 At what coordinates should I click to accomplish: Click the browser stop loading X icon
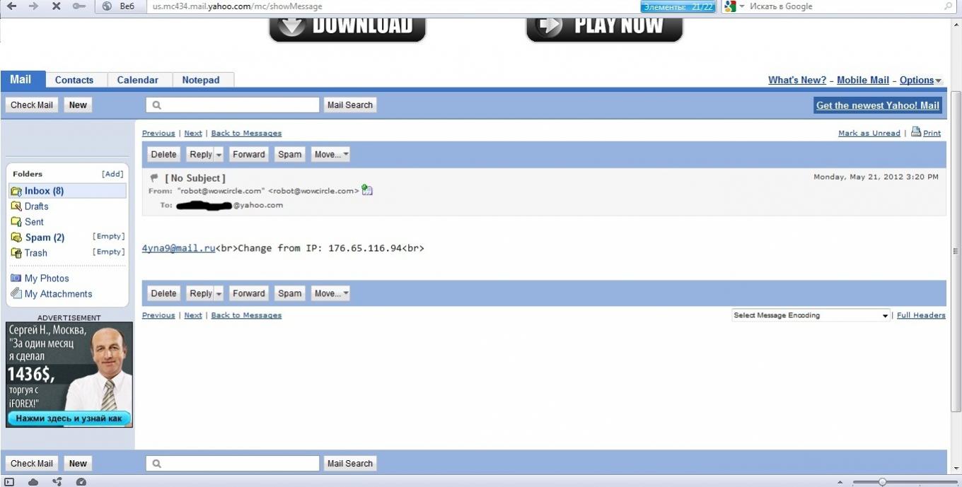[x=56, y=6]
